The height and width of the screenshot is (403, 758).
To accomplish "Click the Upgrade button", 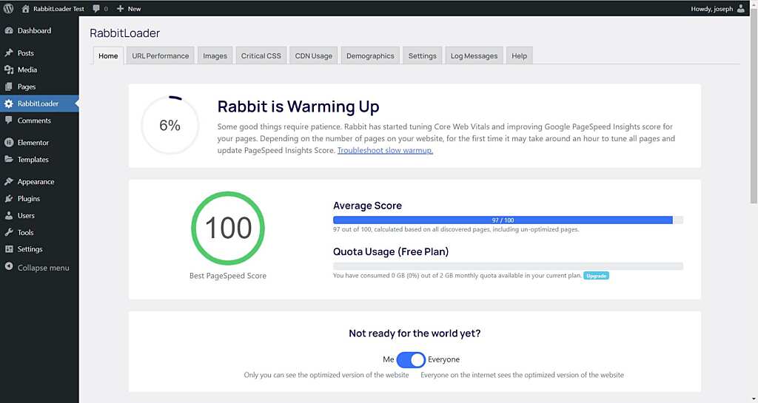I will tap(597, 276).
